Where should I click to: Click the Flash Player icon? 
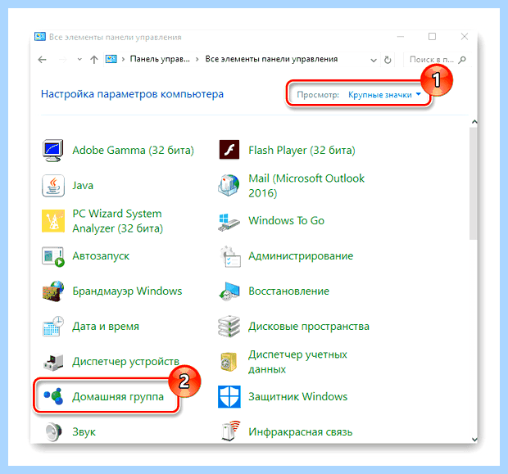point(229,150)
